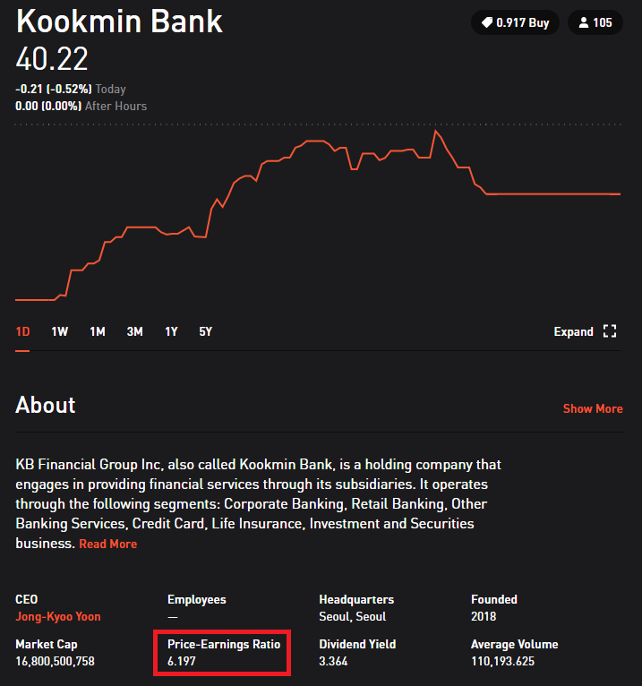642x686 pixels.
Task: Click the Kookmin Bank title
Action: [119, 21]
